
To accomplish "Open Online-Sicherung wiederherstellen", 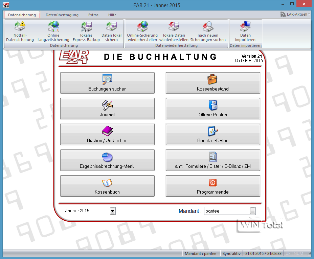I will click(142, 31).
